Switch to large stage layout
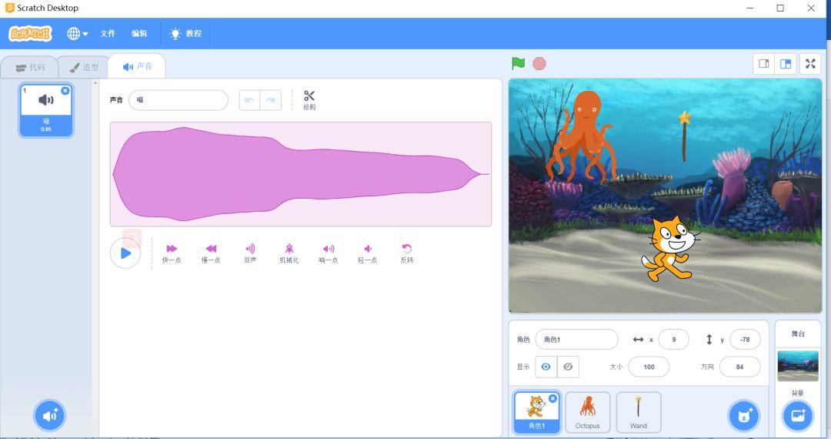 (786, 64)
